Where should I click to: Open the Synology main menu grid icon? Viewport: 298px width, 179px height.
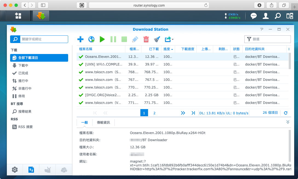[x=18, y=16]
